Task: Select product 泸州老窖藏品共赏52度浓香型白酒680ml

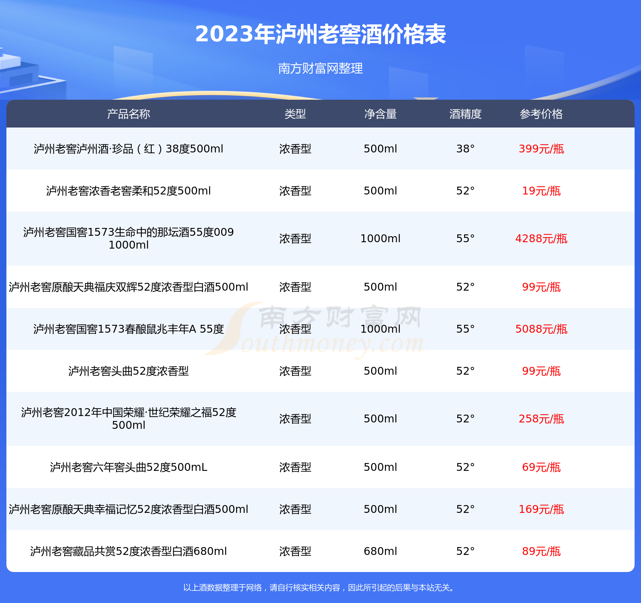Action: [x=129, y=551]
